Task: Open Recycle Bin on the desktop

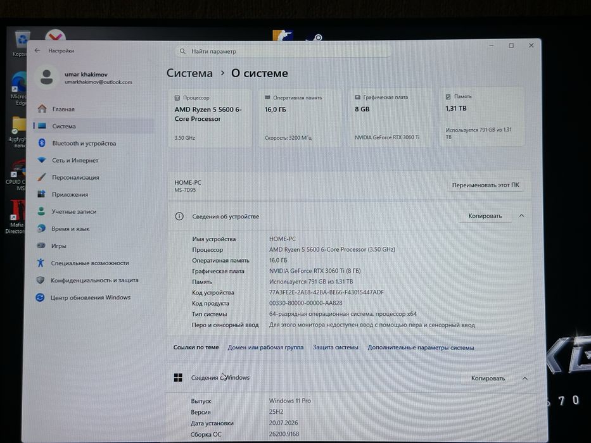Action: click(22, 43)
